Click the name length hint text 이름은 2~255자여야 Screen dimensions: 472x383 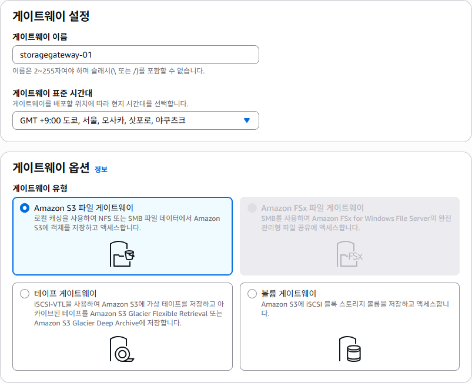point(108,71)
